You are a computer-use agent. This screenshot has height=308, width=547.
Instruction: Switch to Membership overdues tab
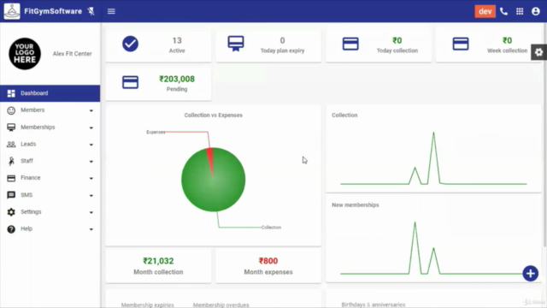[x=221, y=305]
